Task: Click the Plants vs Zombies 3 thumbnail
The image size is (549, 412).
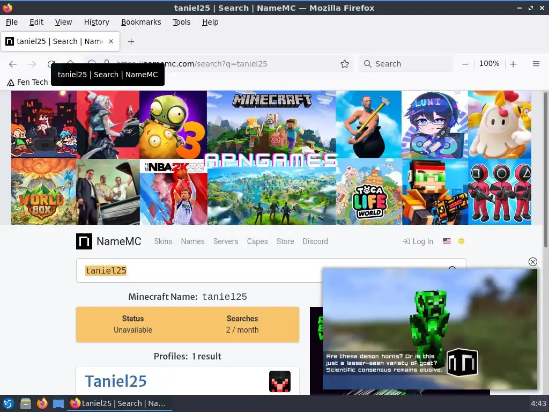Action: [173, 124]
